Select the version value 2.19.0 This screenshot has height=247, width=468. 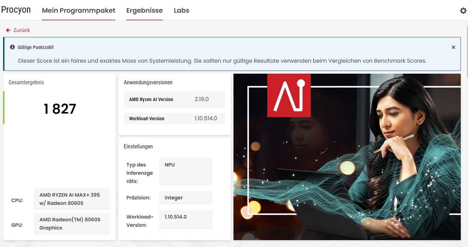click(x=202, y=99)
